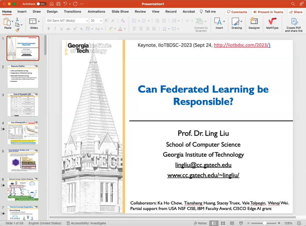The image size is (306, 226).
Task: Open the Review tab
Action: click(140, 12)
